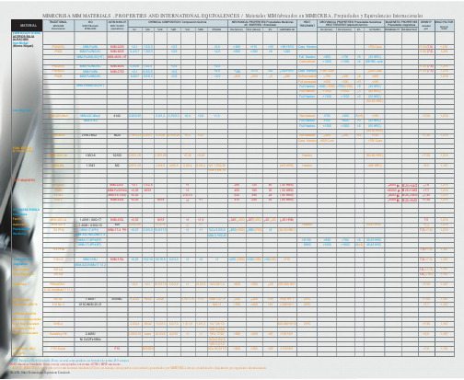Viewport: 464px width, 380px height.
Task: Select the Magnetic Properties column header
Action: tap(401, 23)
